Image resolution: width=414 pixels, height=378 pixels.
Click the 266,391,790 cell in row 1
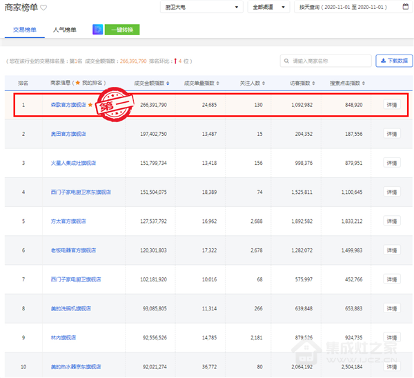tap(153, 105)
